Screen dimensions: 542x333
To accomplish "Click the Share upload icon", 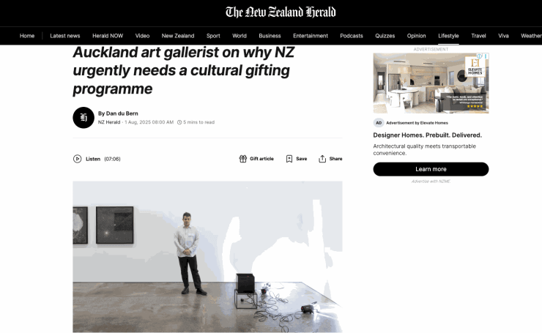I will point(322,159).
